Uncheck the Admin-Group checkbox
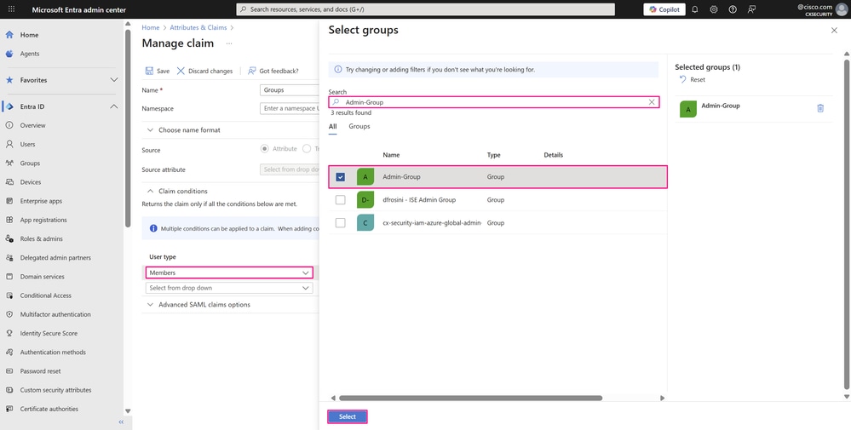Screen dimensions: 851x430 [x=340, y=177]
